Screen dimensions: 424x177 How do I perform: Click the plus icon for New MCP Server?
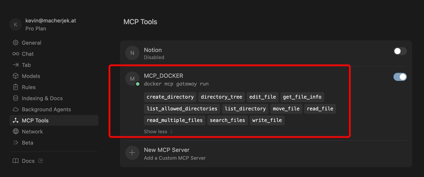pos(132,153)
